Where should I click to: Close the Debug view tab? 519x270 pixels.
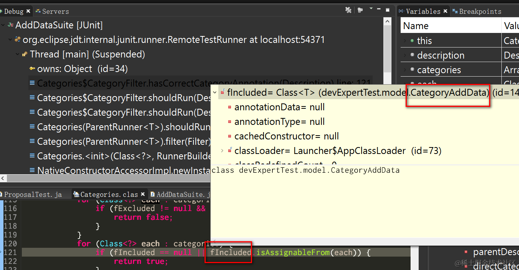[x=28, y=11]
